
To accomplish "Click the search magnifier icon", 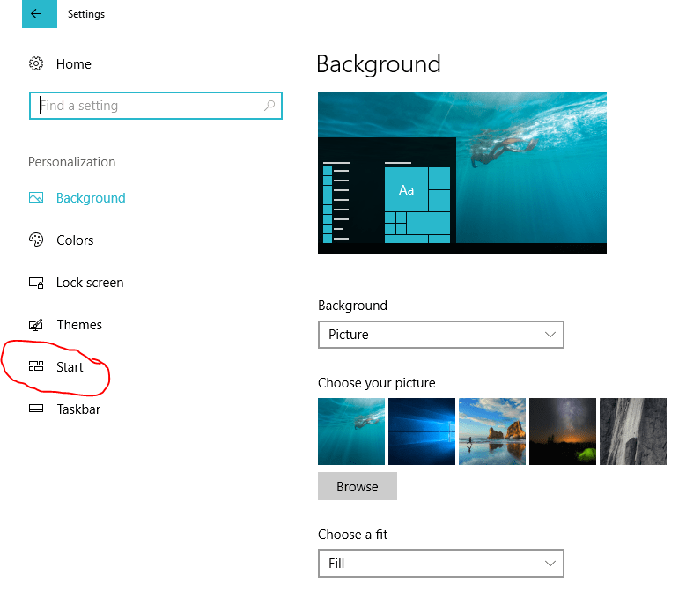I will [x=269, y=106].
